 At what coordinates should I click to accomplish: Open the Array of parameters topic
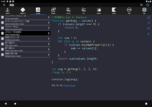click(x=25, y=33)
